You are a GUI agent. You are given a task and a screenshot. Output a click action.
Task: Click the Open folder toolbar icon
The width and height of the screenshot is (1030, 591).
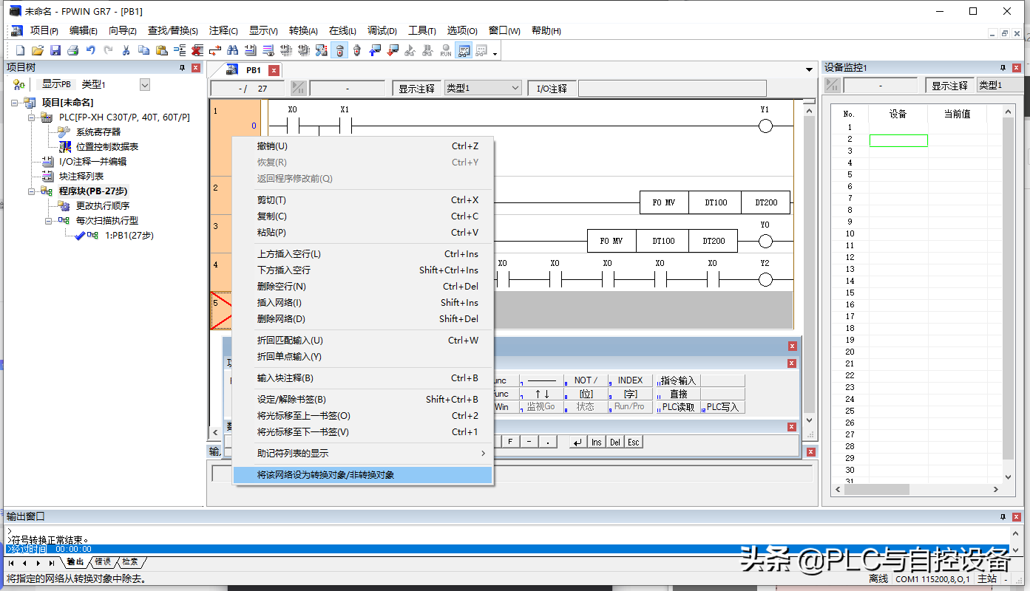click(38, 50)
